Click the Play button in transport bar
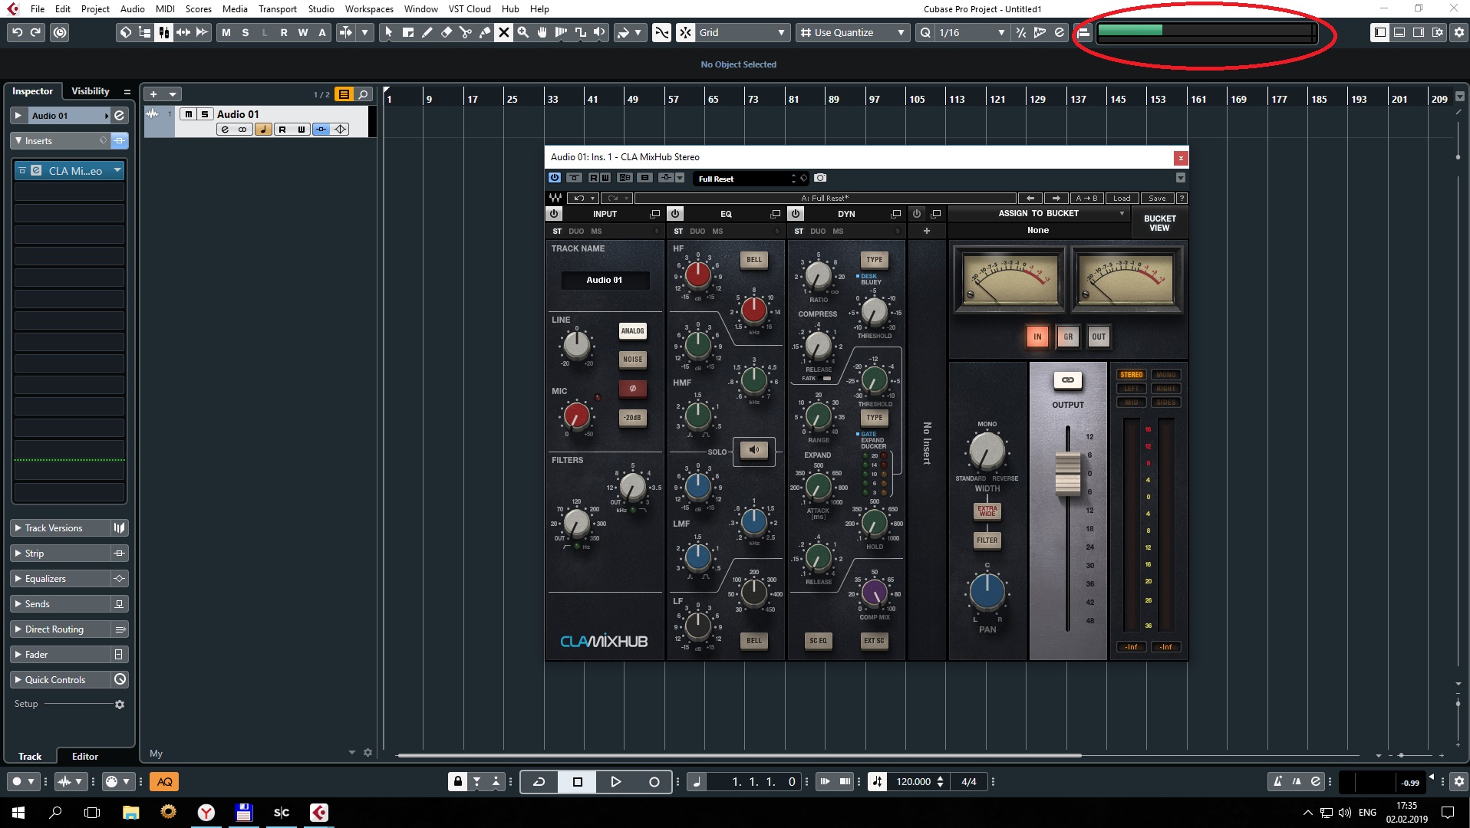Screen dimensions: 1470x828 (x=615, y=781)
